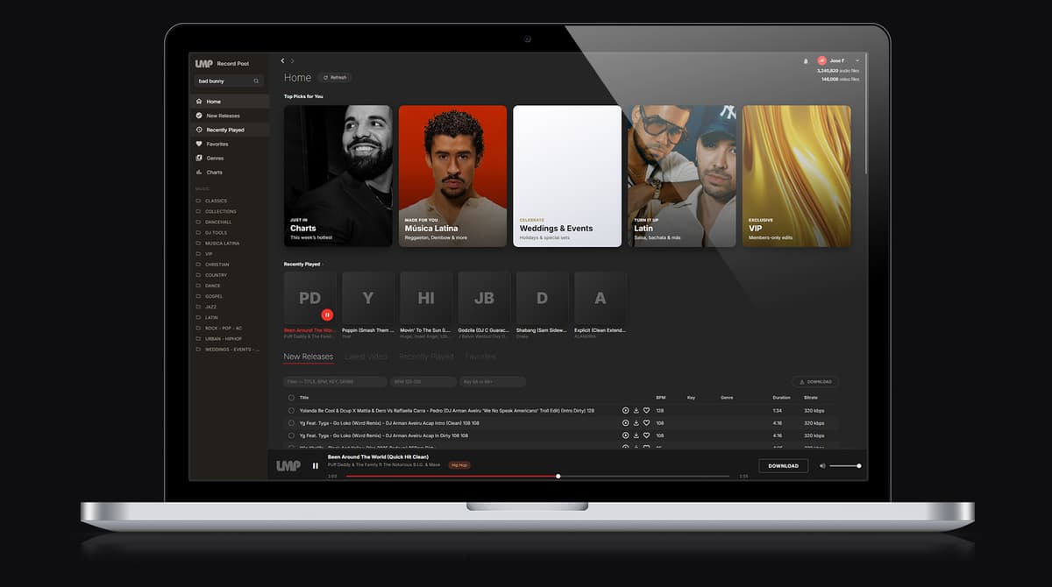Download Go Loko Acap Intro (Clean)

[636, 422]
